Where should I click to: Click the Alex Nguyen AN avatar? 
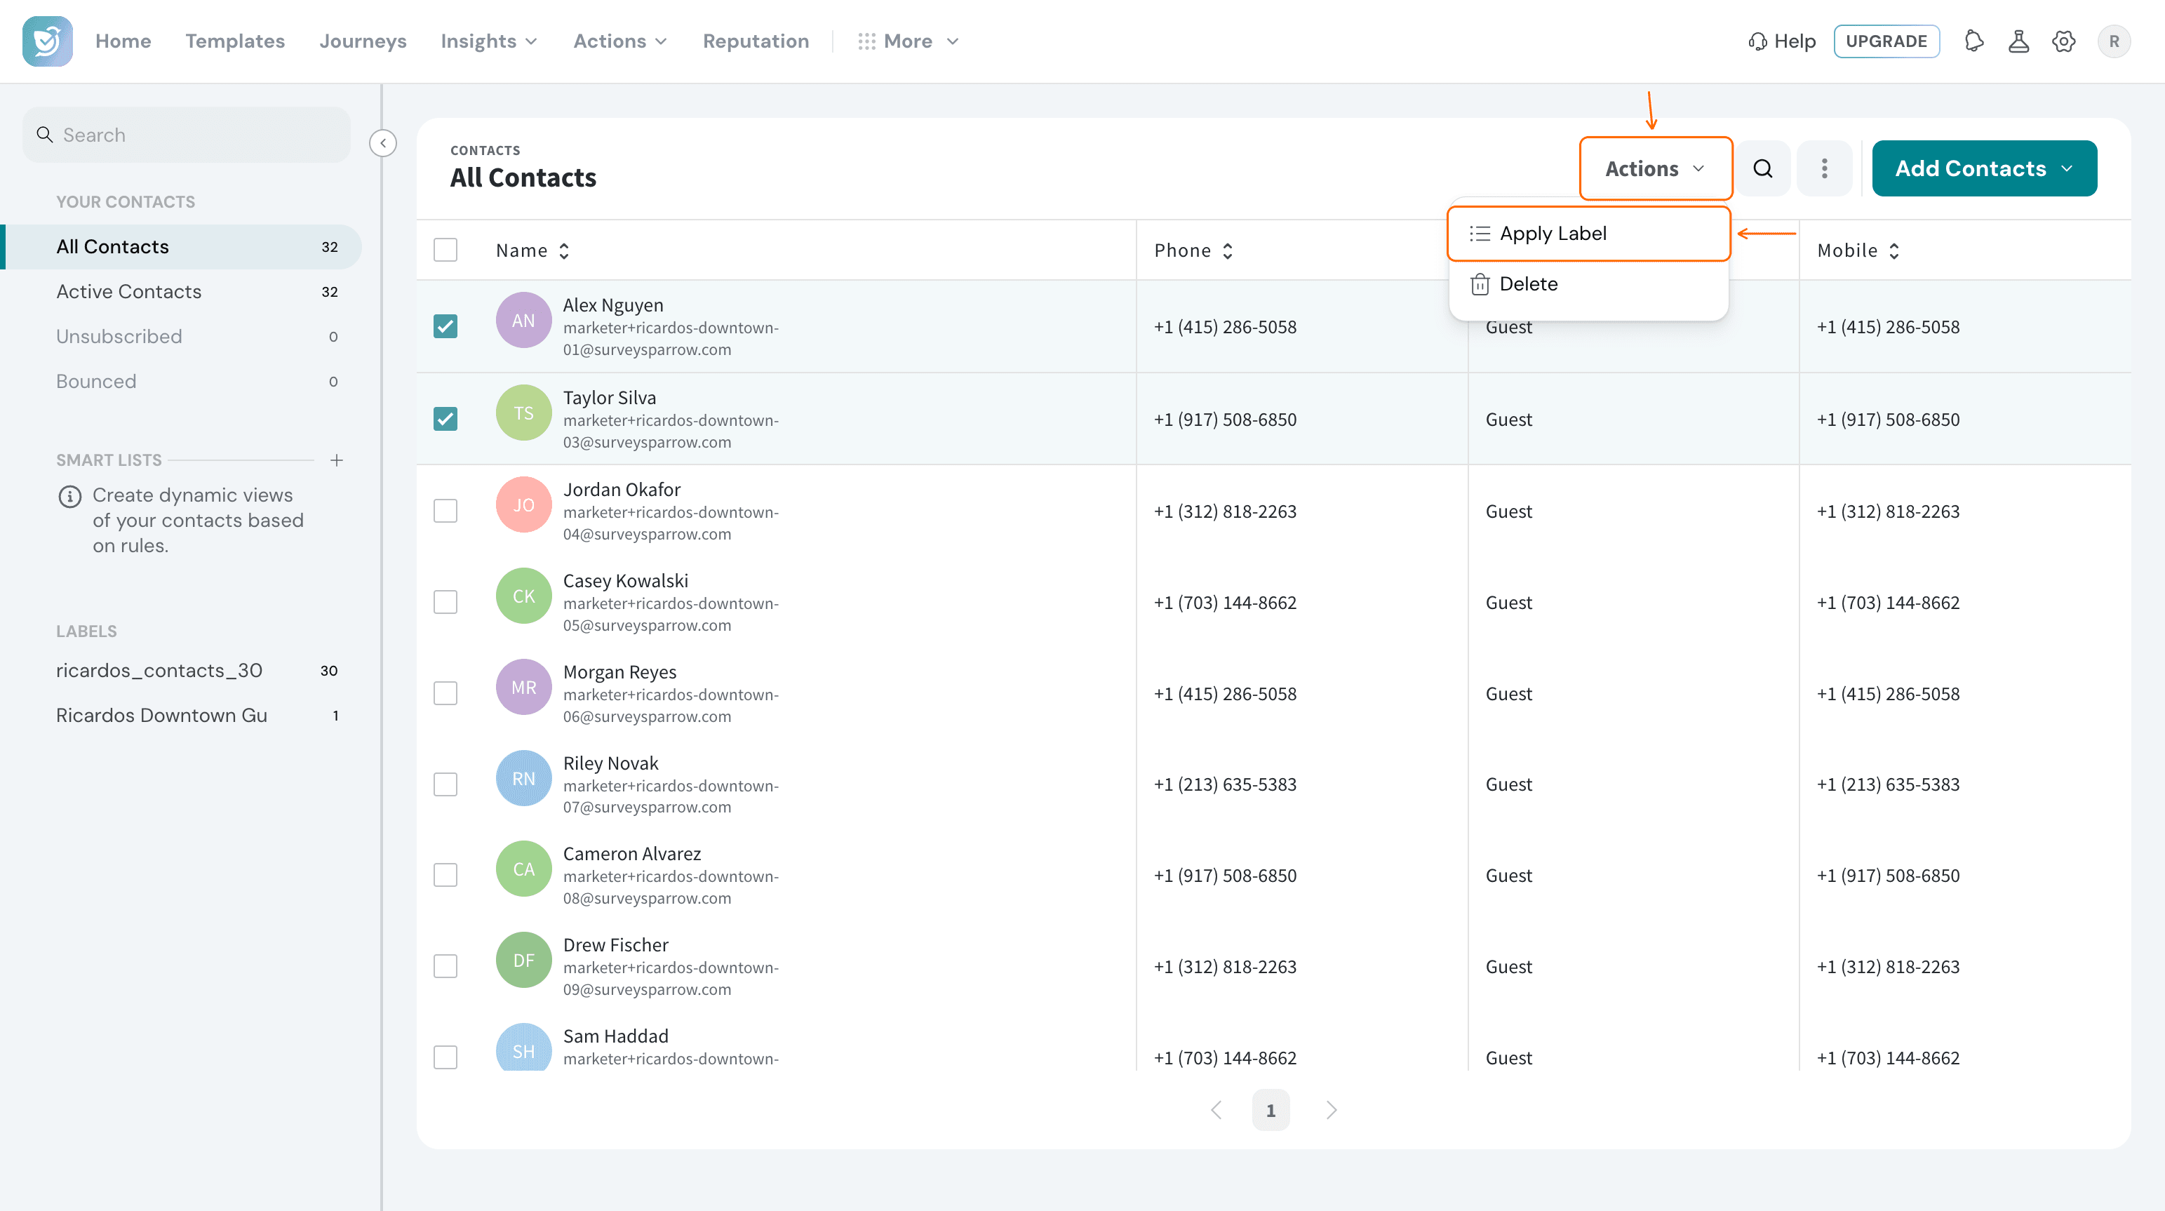(x=523, y=320)
